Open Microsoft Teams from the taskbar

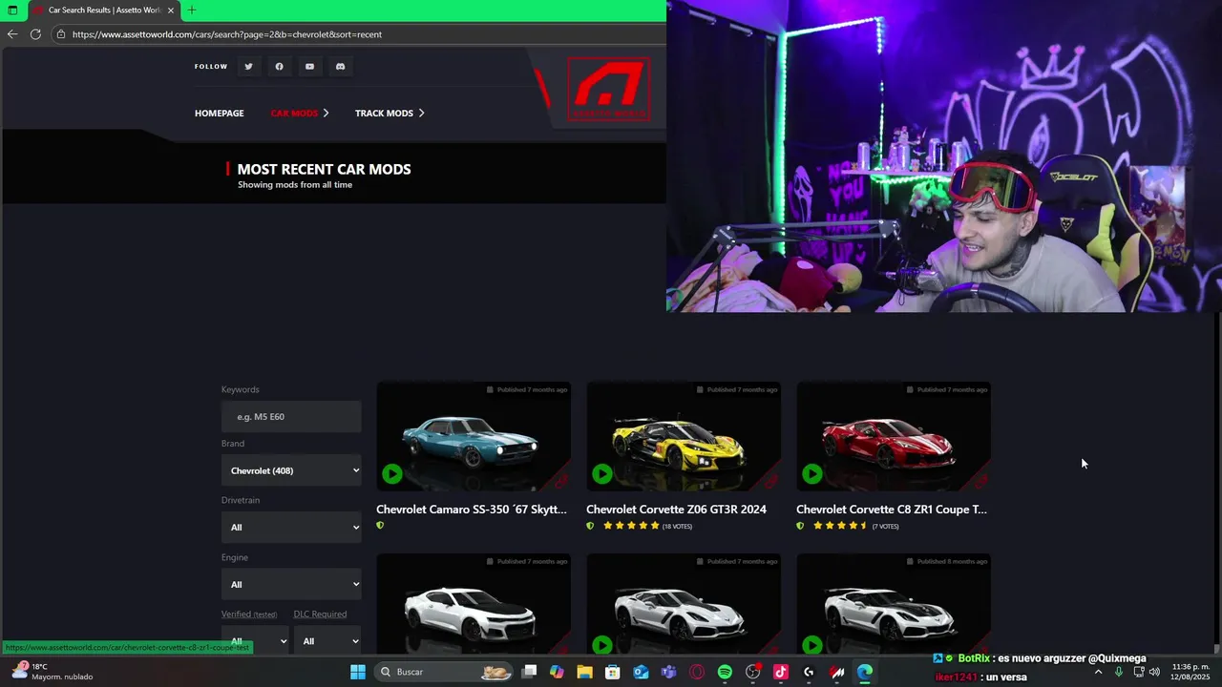[x=668, y=672]
